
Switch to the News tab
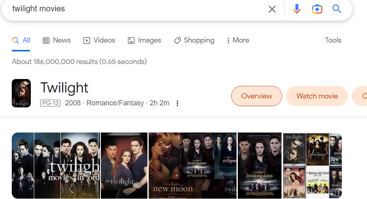point(57,40)
